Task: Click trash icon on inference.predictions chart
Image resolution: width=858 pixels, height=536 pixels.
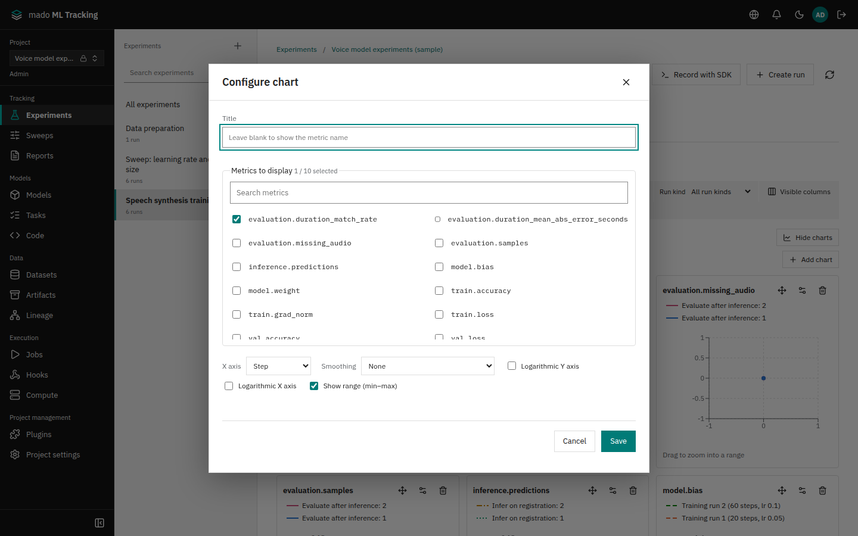Action: (633, 491)
